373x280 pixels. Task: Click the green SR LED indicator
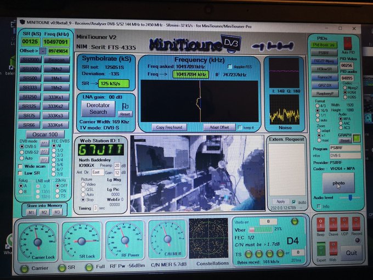[x=62, y=268]
